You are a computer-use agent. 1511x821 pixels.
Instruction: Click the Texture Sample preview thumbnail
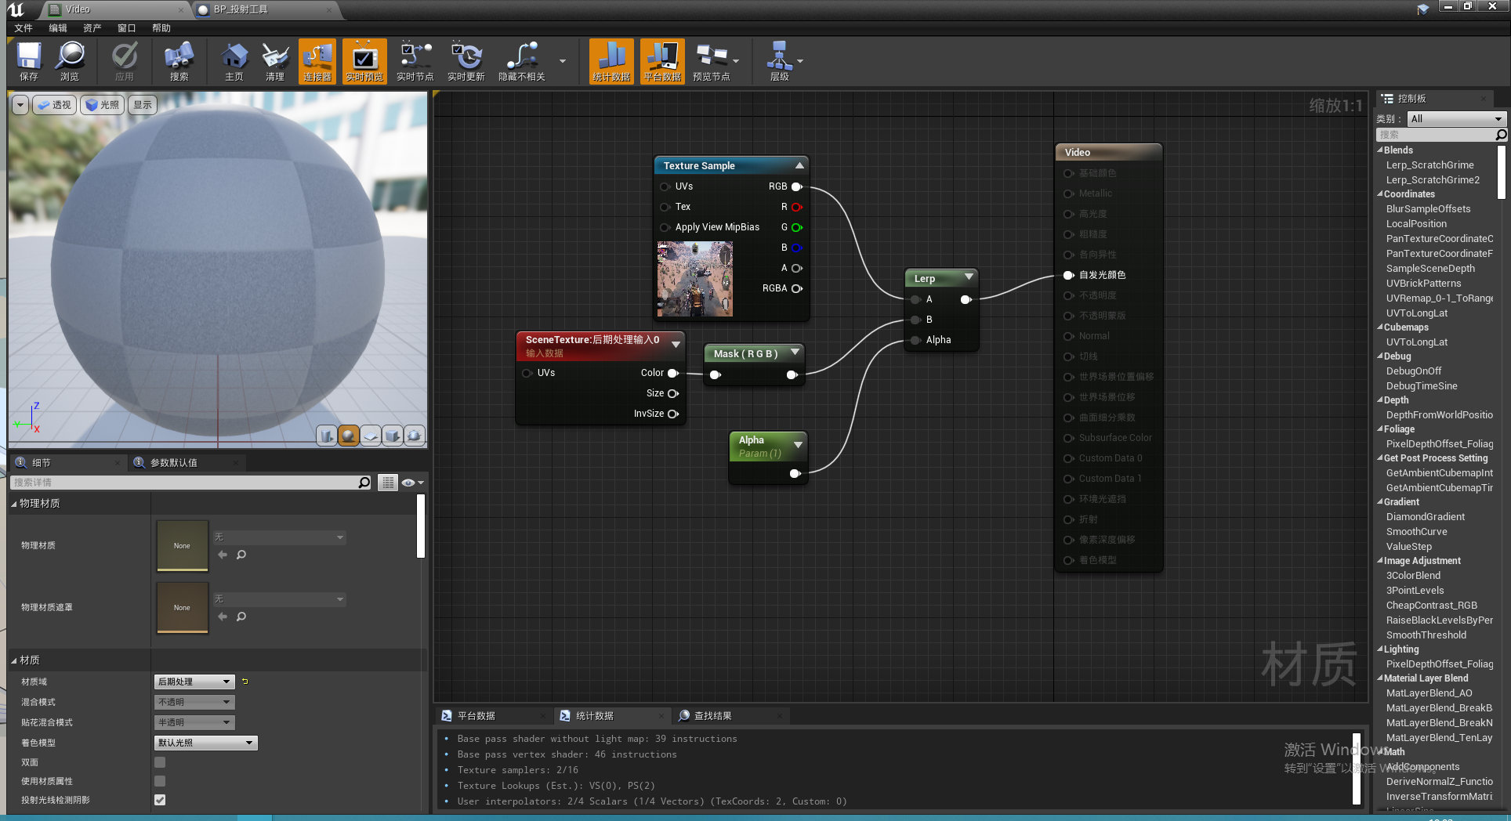tap(695, 279)
